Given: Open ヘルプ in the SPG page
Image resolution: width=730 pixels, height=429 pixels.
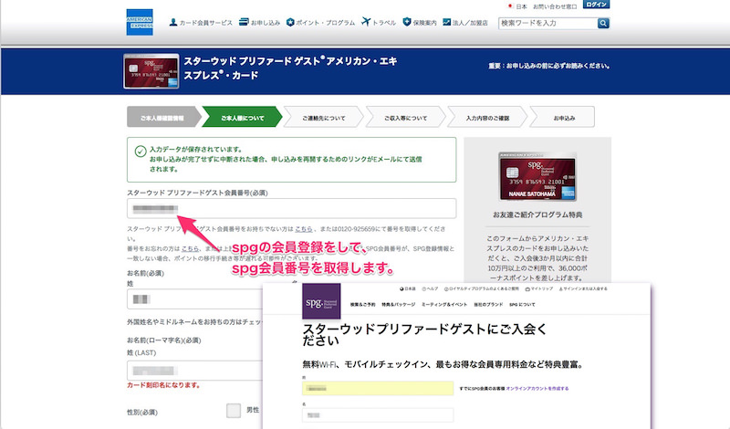Looking at the screenshot, I should 430,288.
